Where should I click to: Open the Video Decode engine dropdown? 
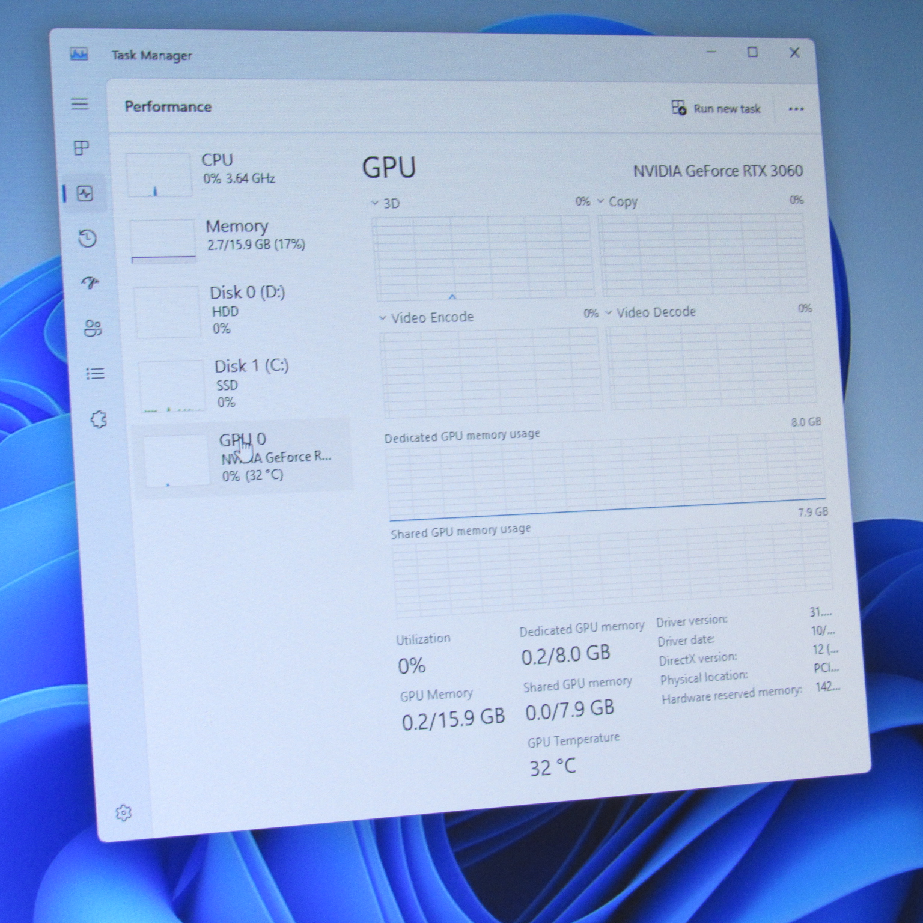651,312
